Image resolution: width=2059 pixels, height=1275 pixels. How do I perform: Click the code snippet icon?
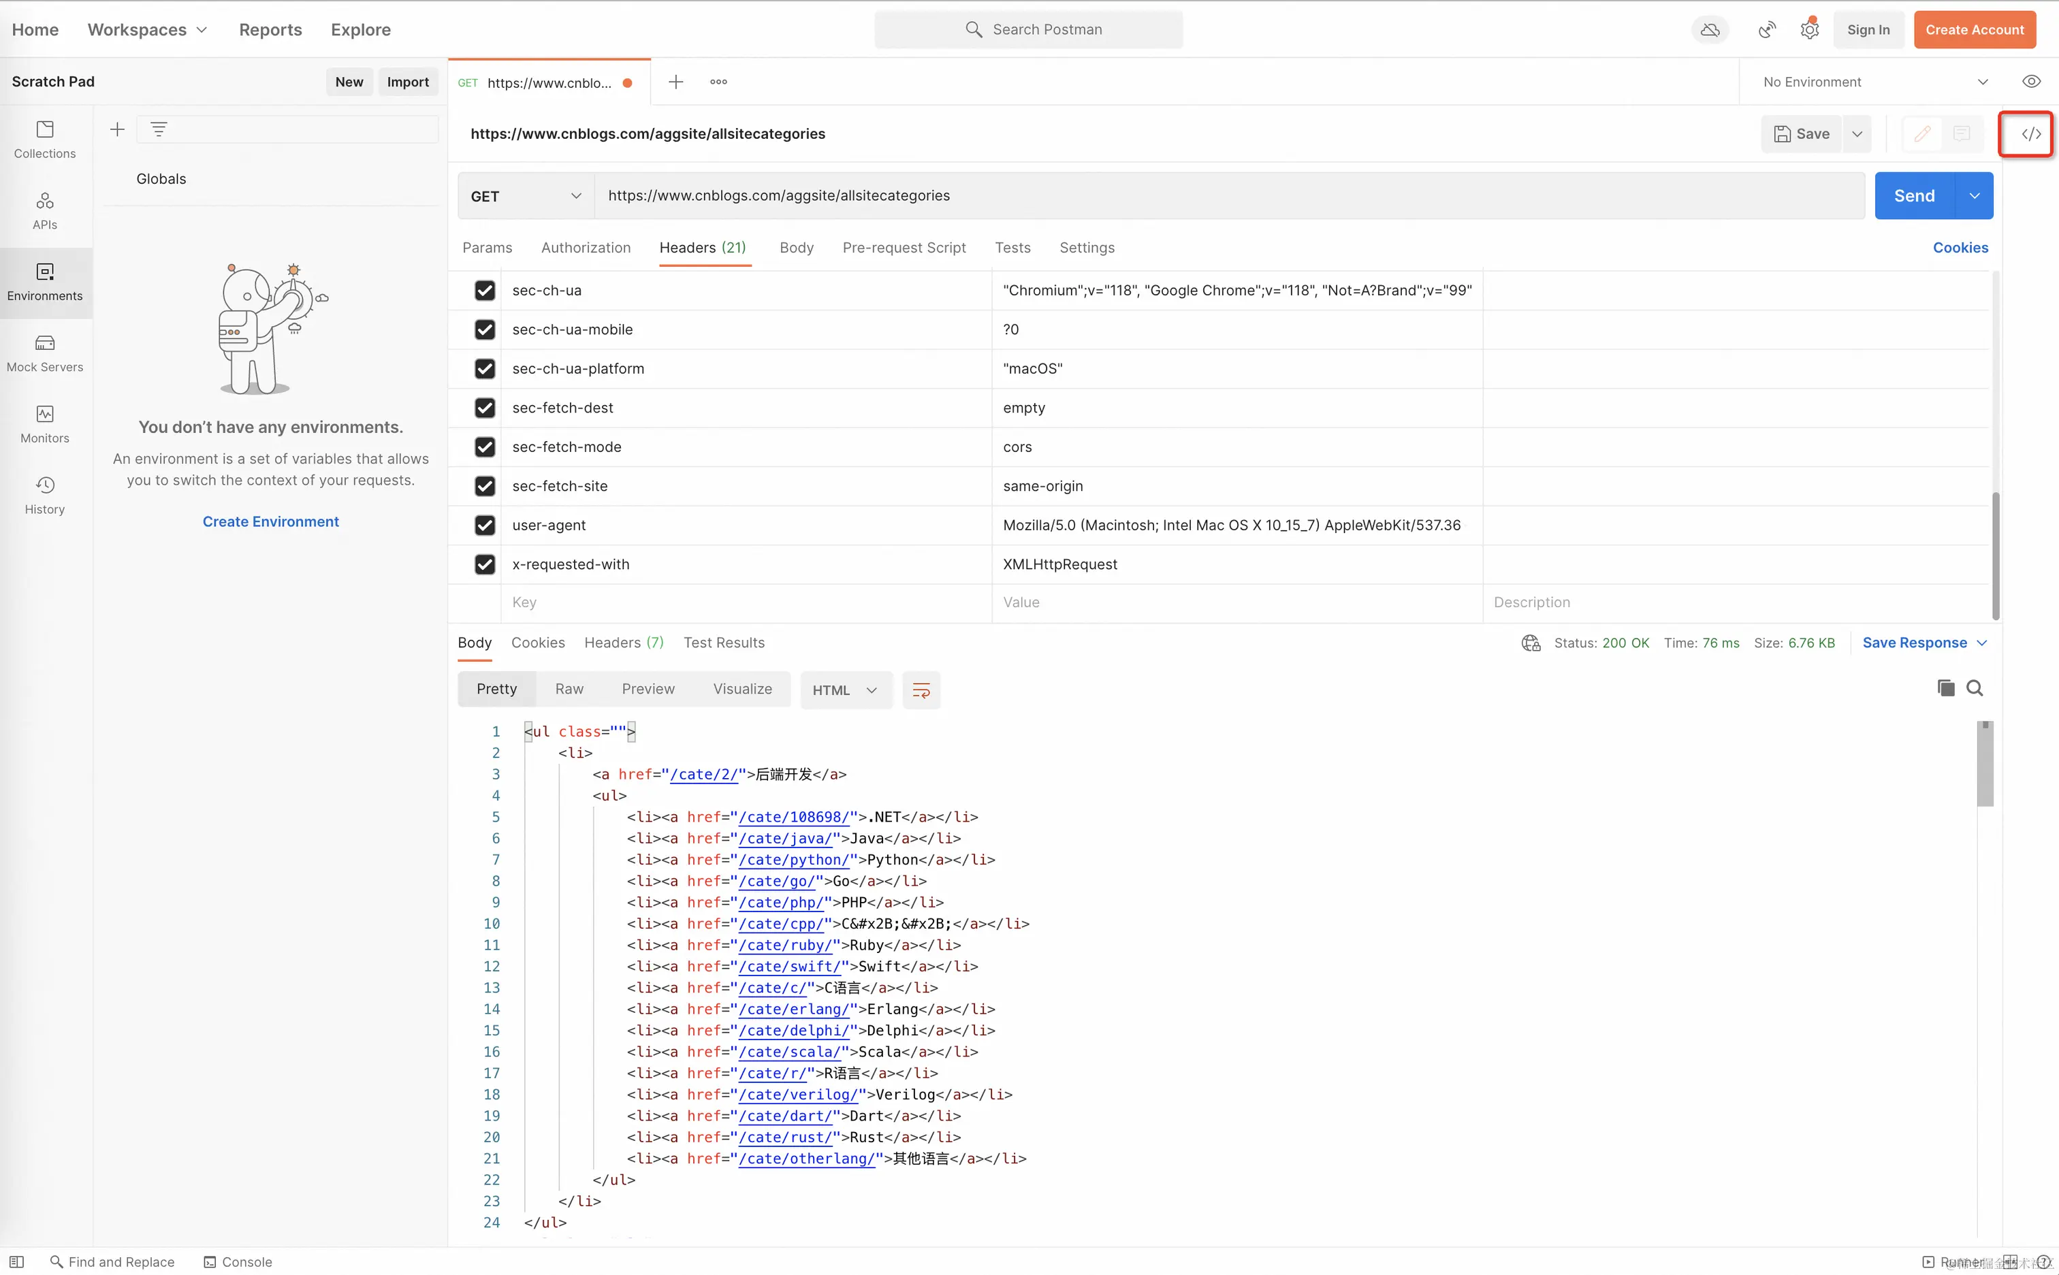2031,133
